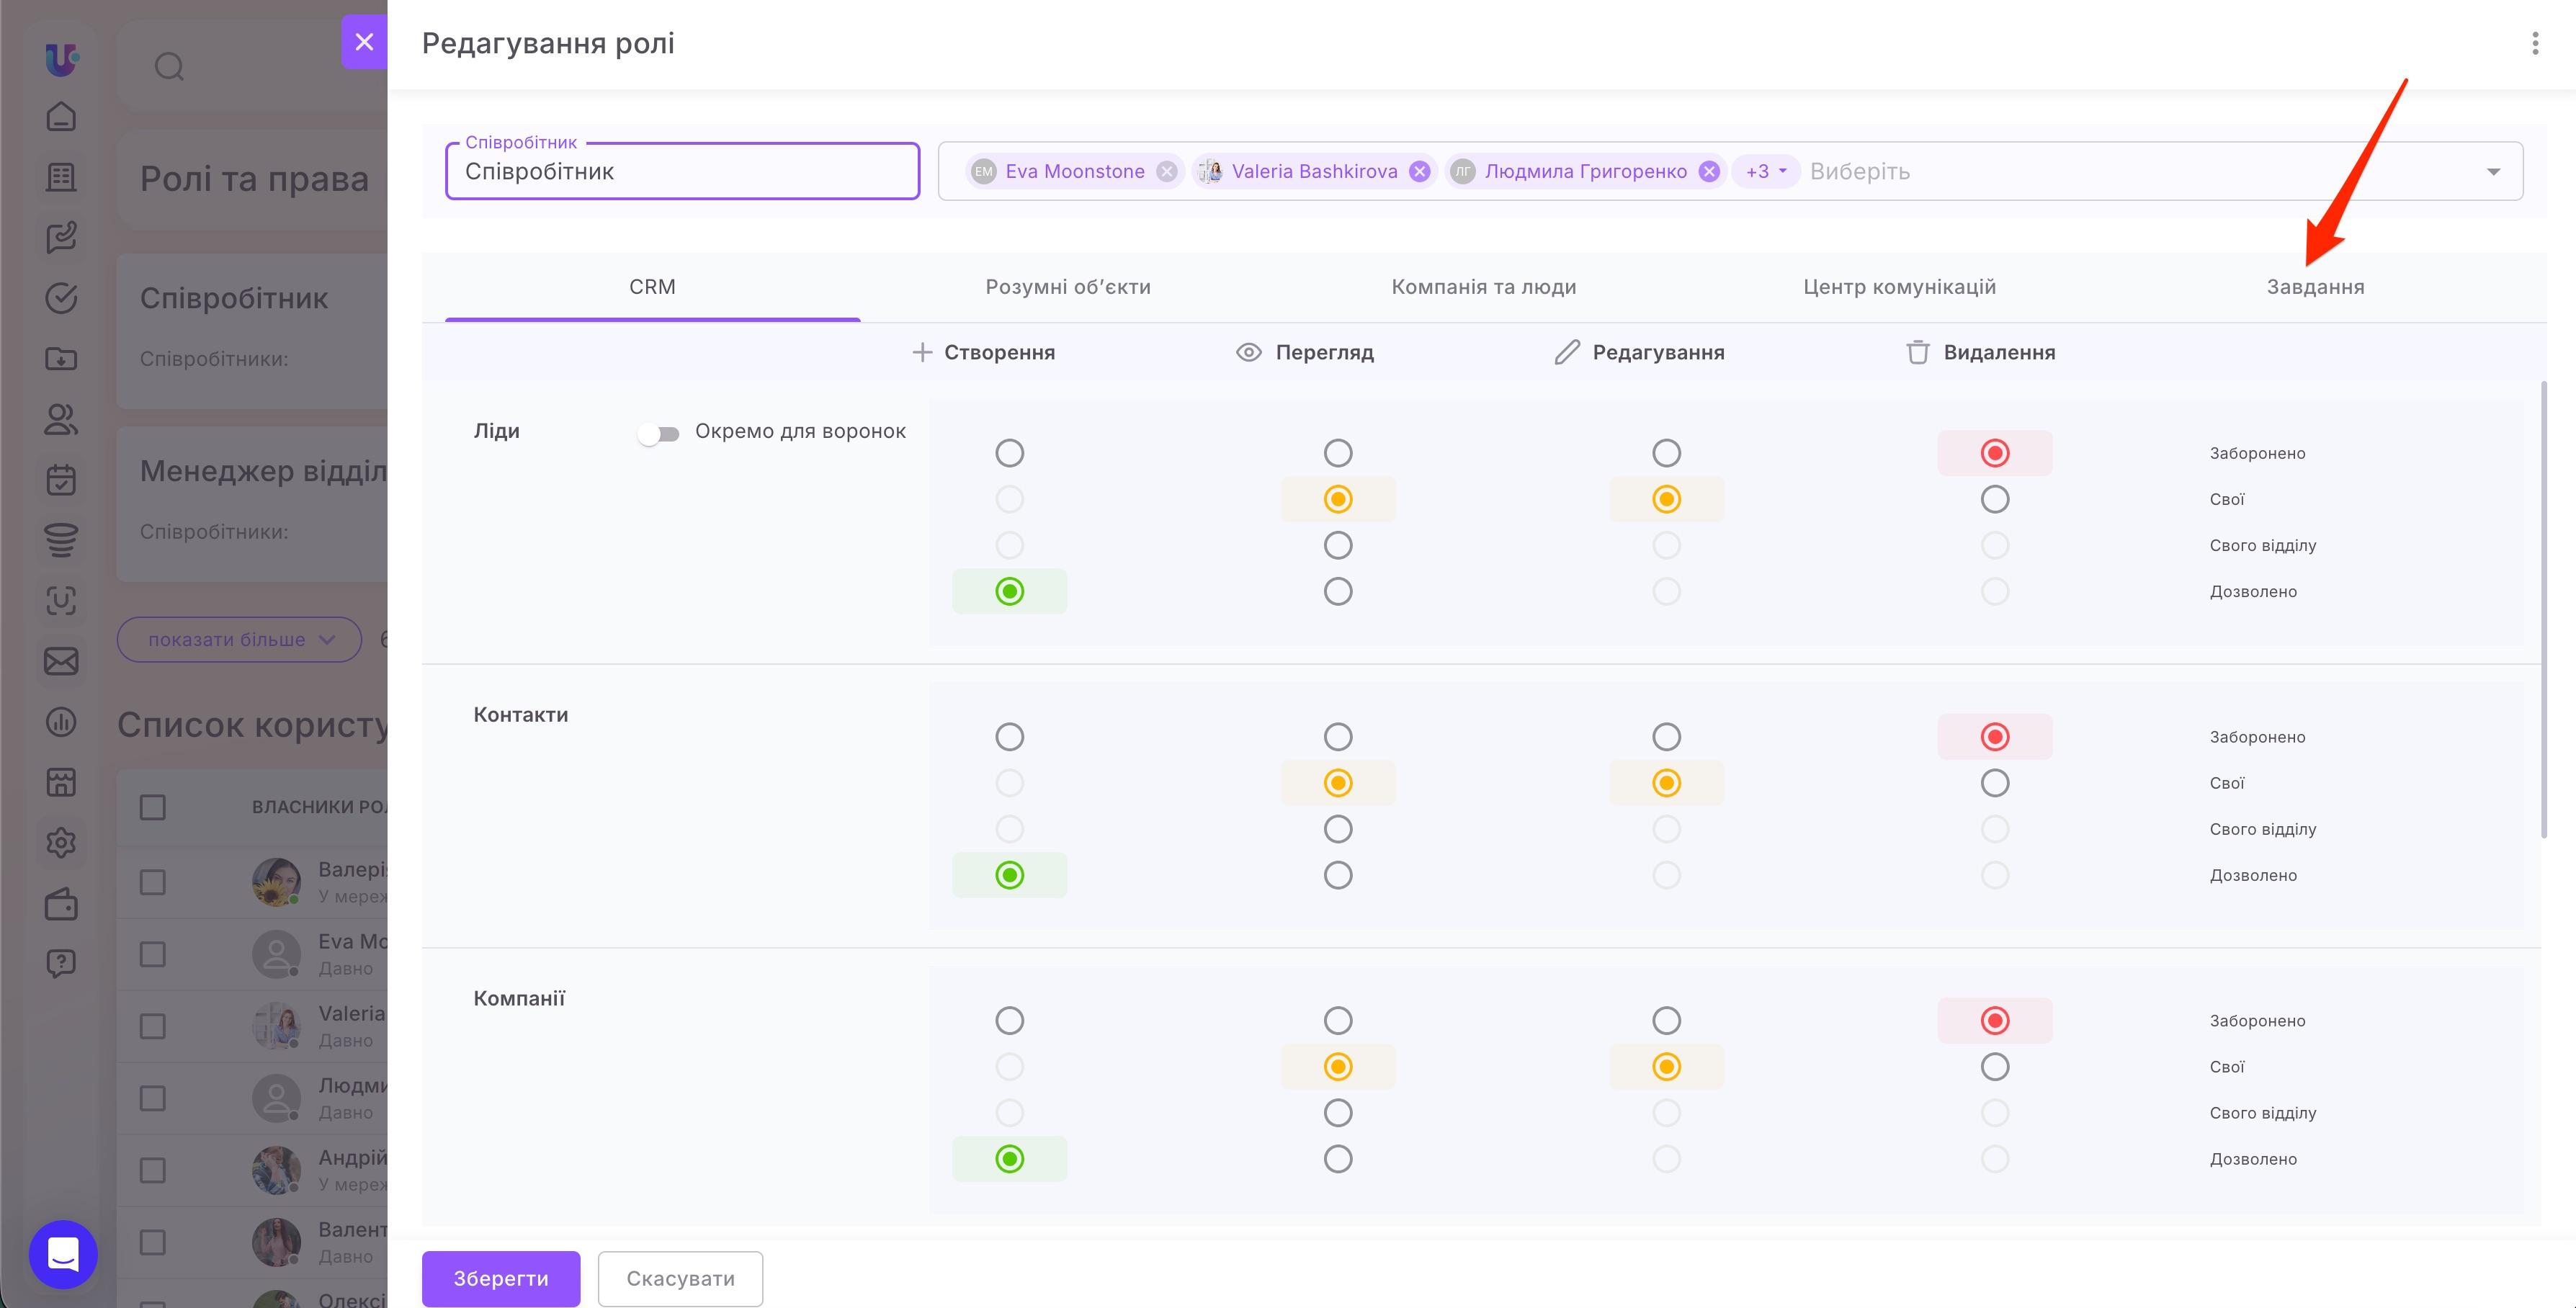Open the analytics chart icon in sidebar
2576x1308 pixels.
pyautogui.click(x=61, y=722)
